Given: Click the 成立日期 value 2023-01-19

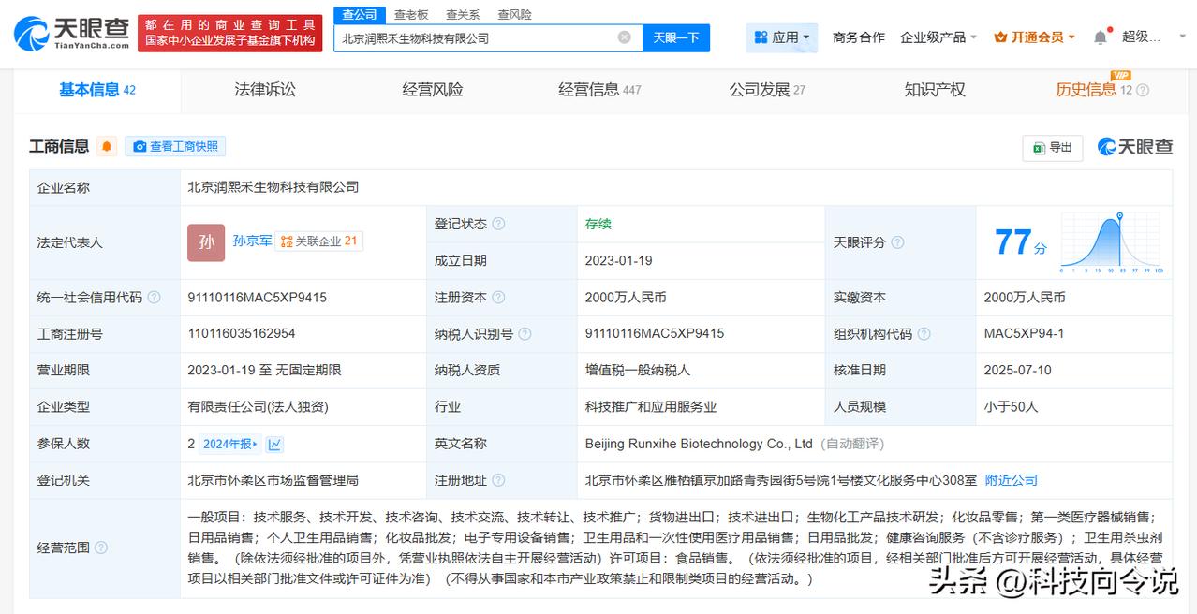Looking at the screenshot, I should coord(619,260).
